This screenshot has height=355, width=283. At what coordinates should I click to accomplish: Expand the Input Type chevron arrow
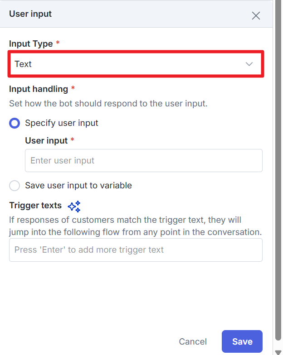click(249, 64)
